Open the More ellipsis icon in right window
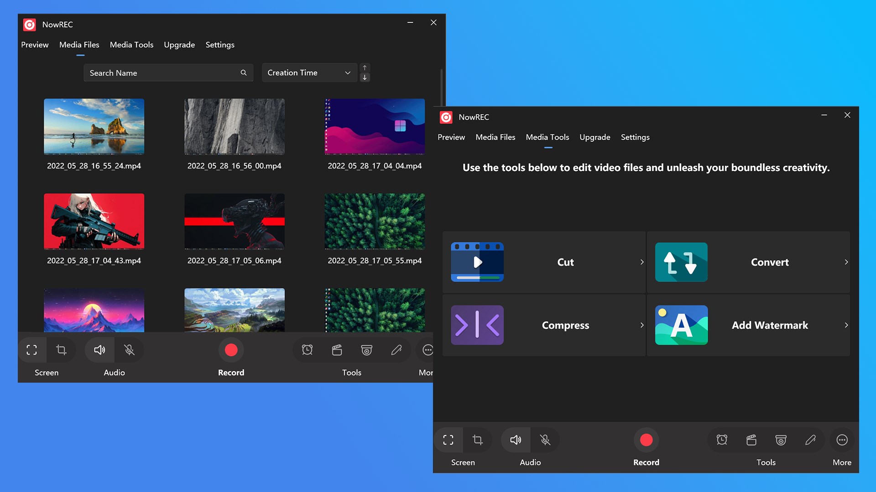 842,440
